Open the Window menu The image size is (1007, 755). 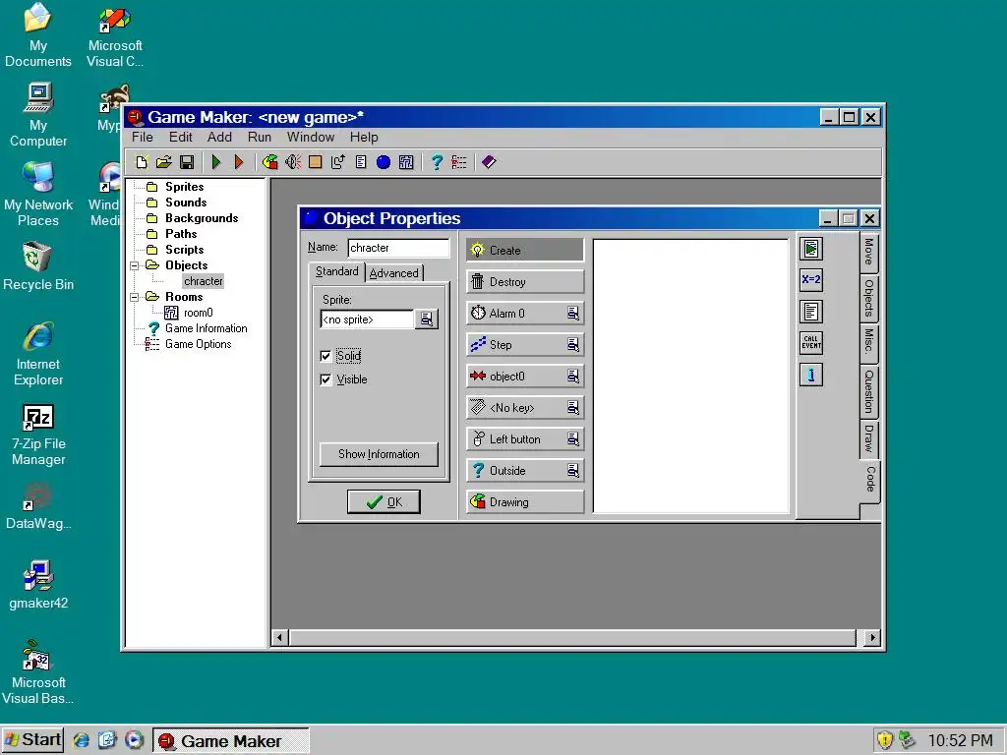pyautogui.click(x=310, y=137)
